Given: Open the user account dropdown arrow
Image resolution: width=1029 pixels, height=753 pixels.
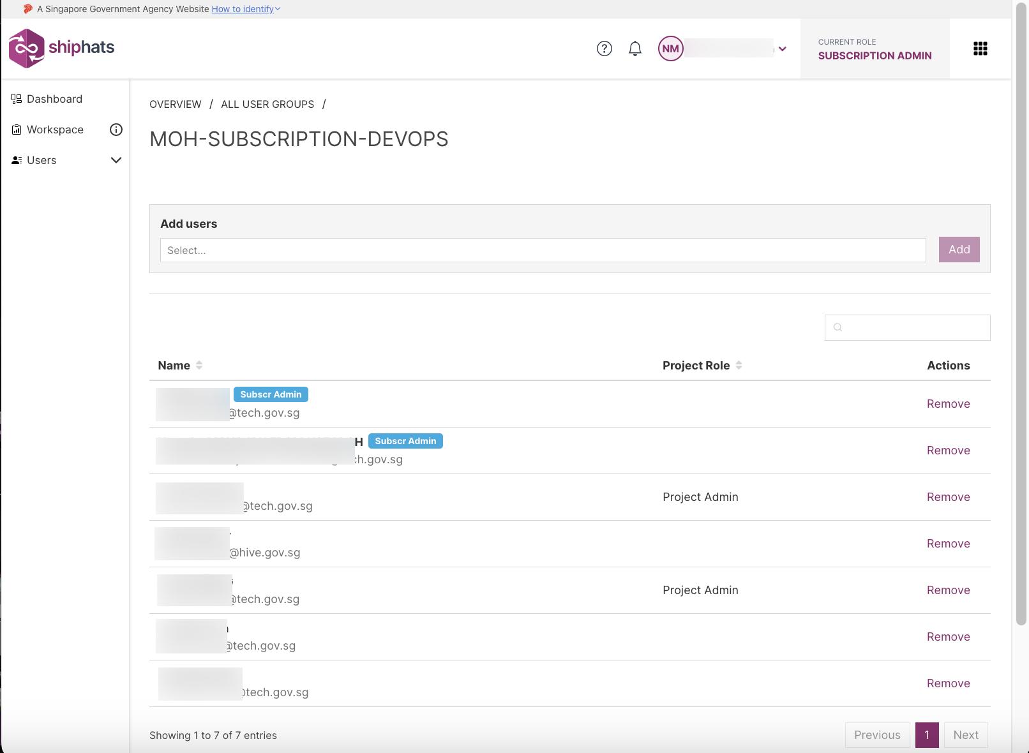Looking at the screenshot, I should (783, 49).
